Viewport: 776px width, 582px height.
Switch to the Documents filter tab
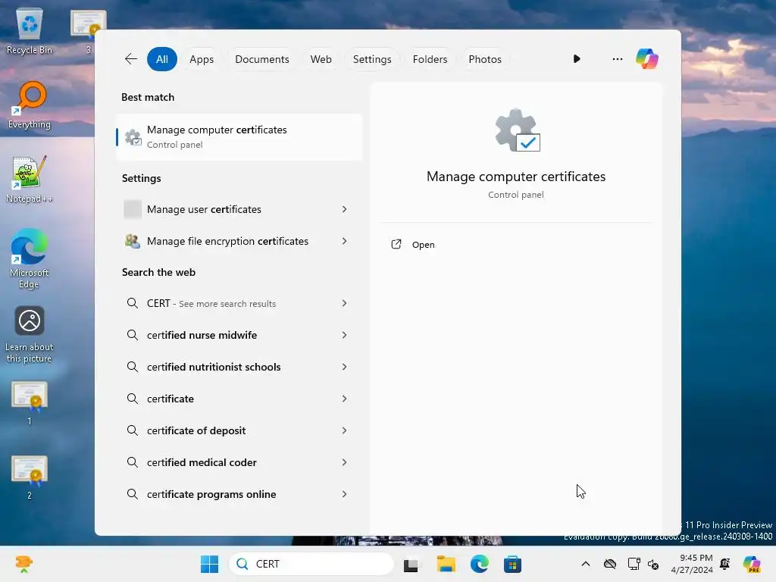coord(261,59)
